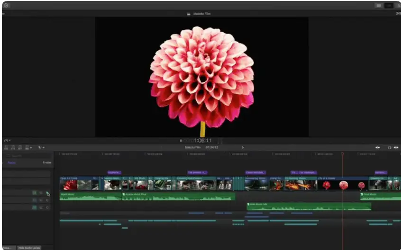The width and height of the screenshot is (401, 250).
Task: Select the CG Burning Steam clip
Action: [301, 184]
